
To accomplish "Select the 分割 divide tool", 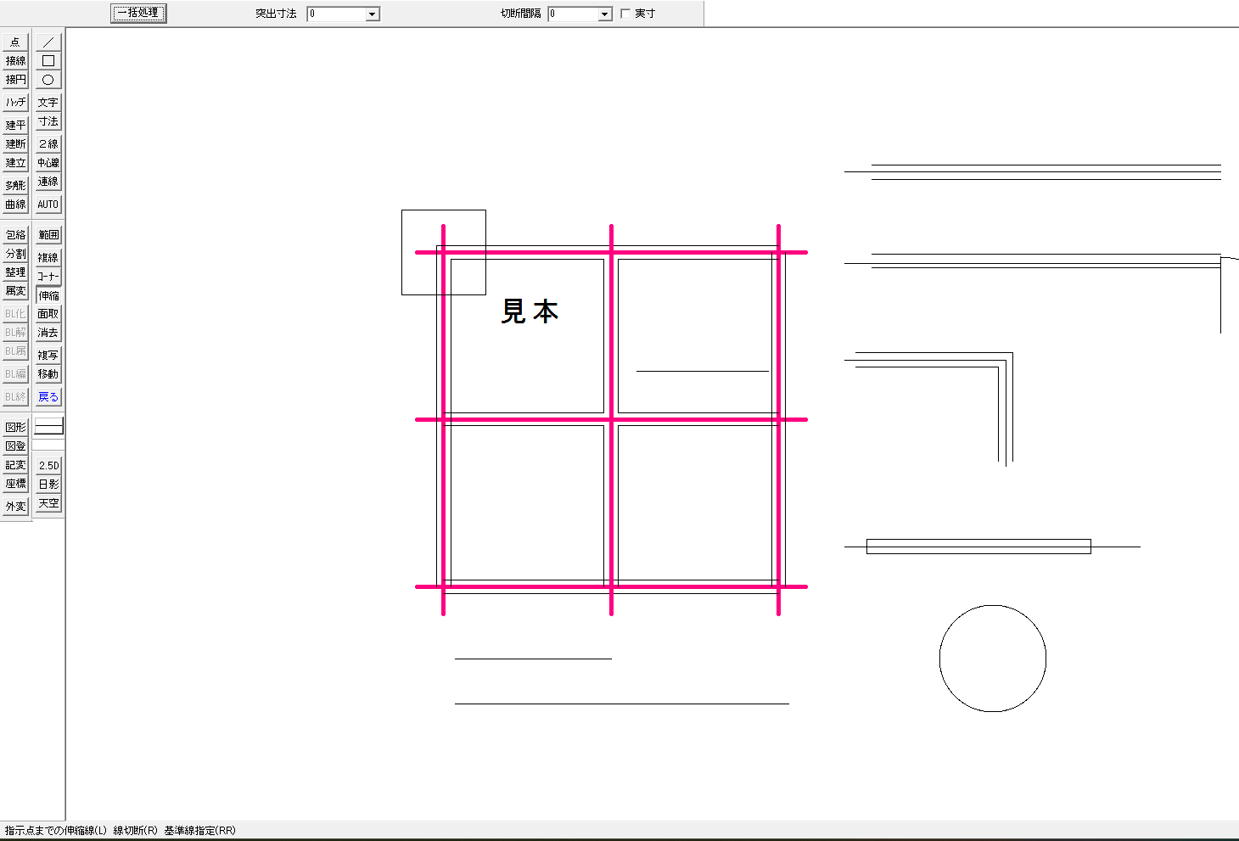I will point(15,253).
